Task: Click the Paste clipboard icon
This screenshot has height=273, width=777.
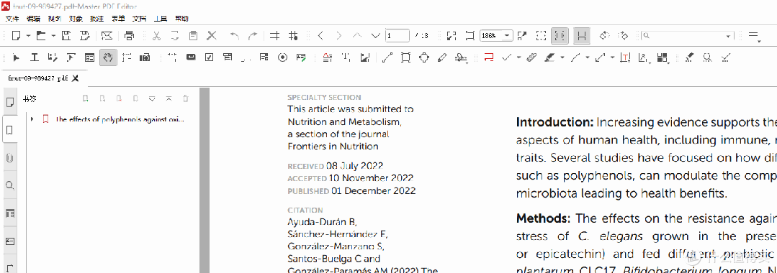Action: coord(194,36)
